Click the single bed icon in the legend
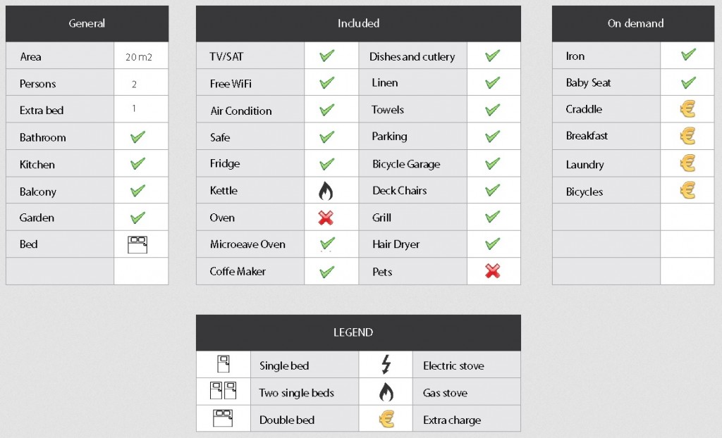Screen dimensions: 722x438 [x=224, y=365]
